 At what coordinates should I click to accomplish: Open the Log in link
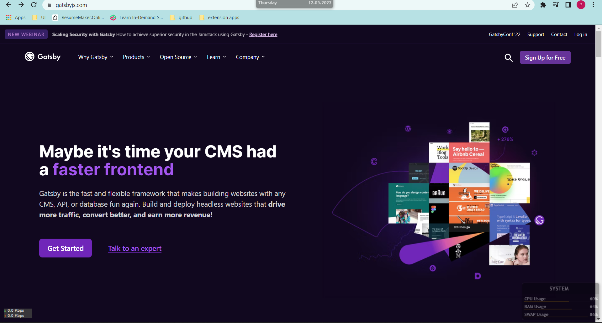point(581,34)
